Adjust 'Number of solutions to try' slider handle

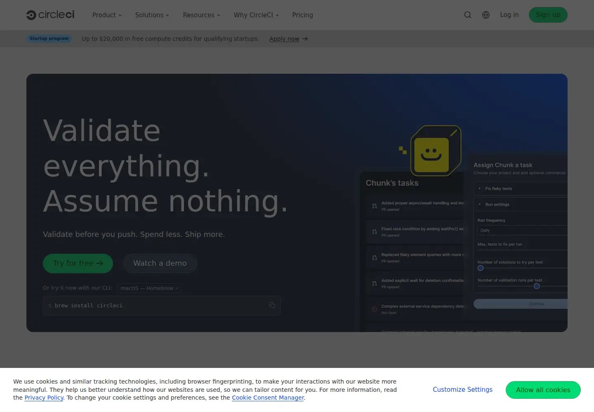coord(481,268)
